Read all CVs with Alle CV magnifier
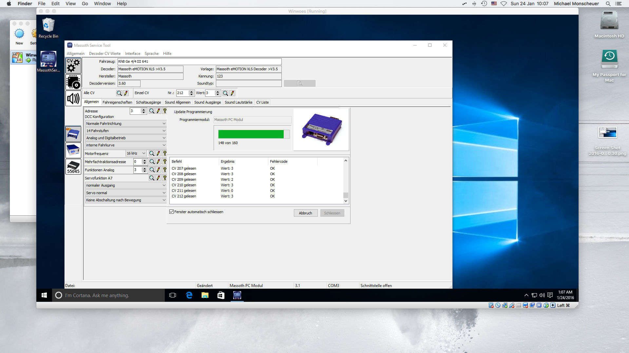This screenshot has height=353, width=629. point(119,93)
